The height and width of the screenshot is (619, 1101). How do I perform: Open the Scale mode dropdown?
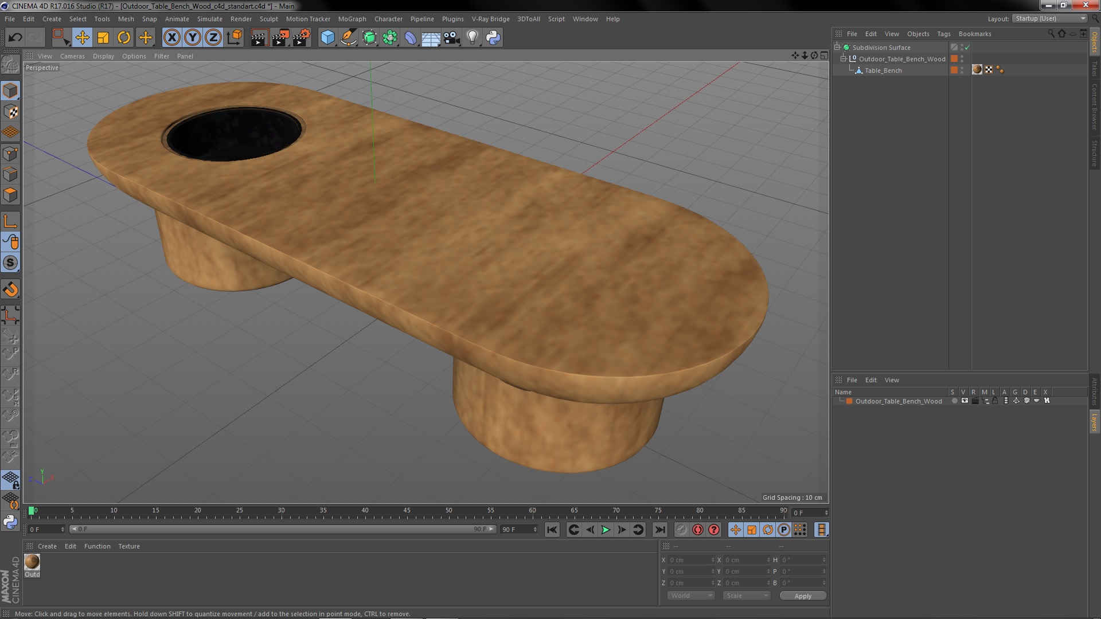(x=746, y=596)
